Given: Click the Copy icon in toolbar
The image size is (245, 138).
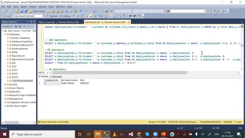Looking at the screenshot, I should coord(71,11).
